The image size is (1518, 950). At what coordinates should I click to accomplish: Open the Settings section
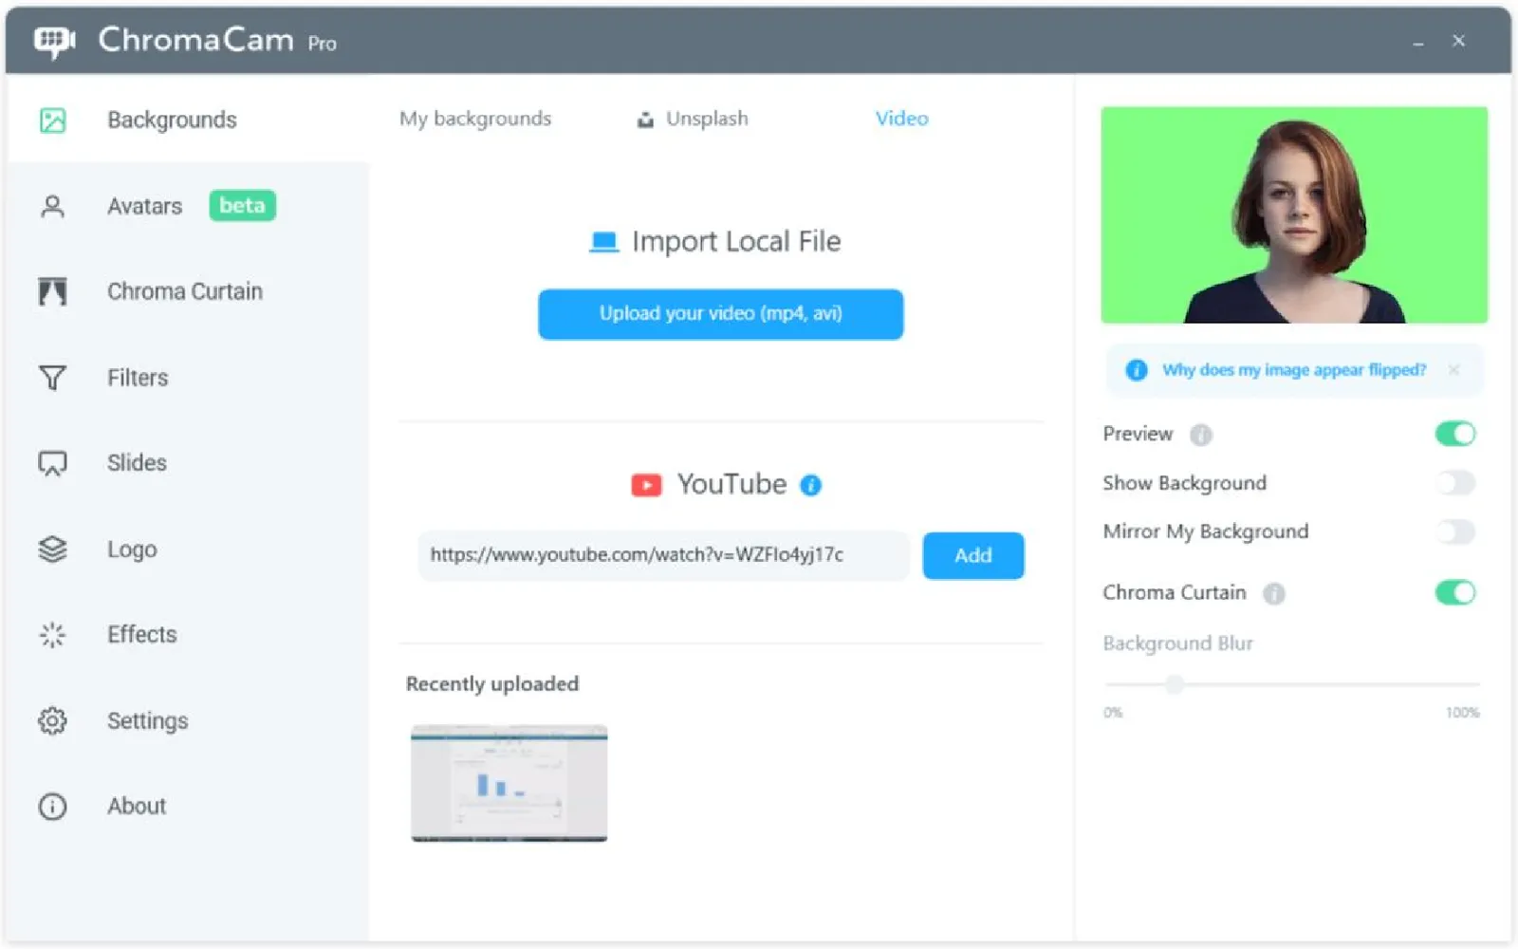[x=188, y=721]
